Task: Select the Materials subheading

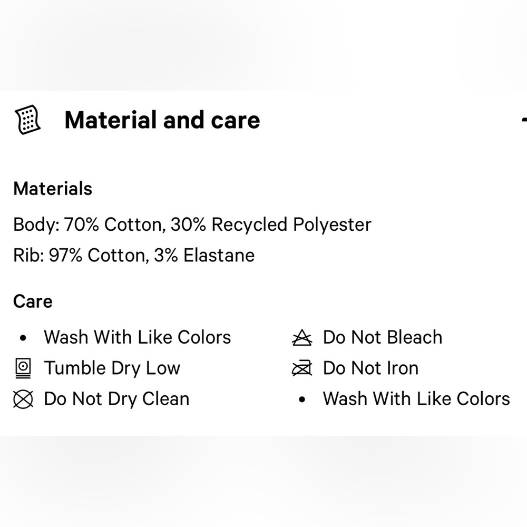Action: [x=53, y=189]
